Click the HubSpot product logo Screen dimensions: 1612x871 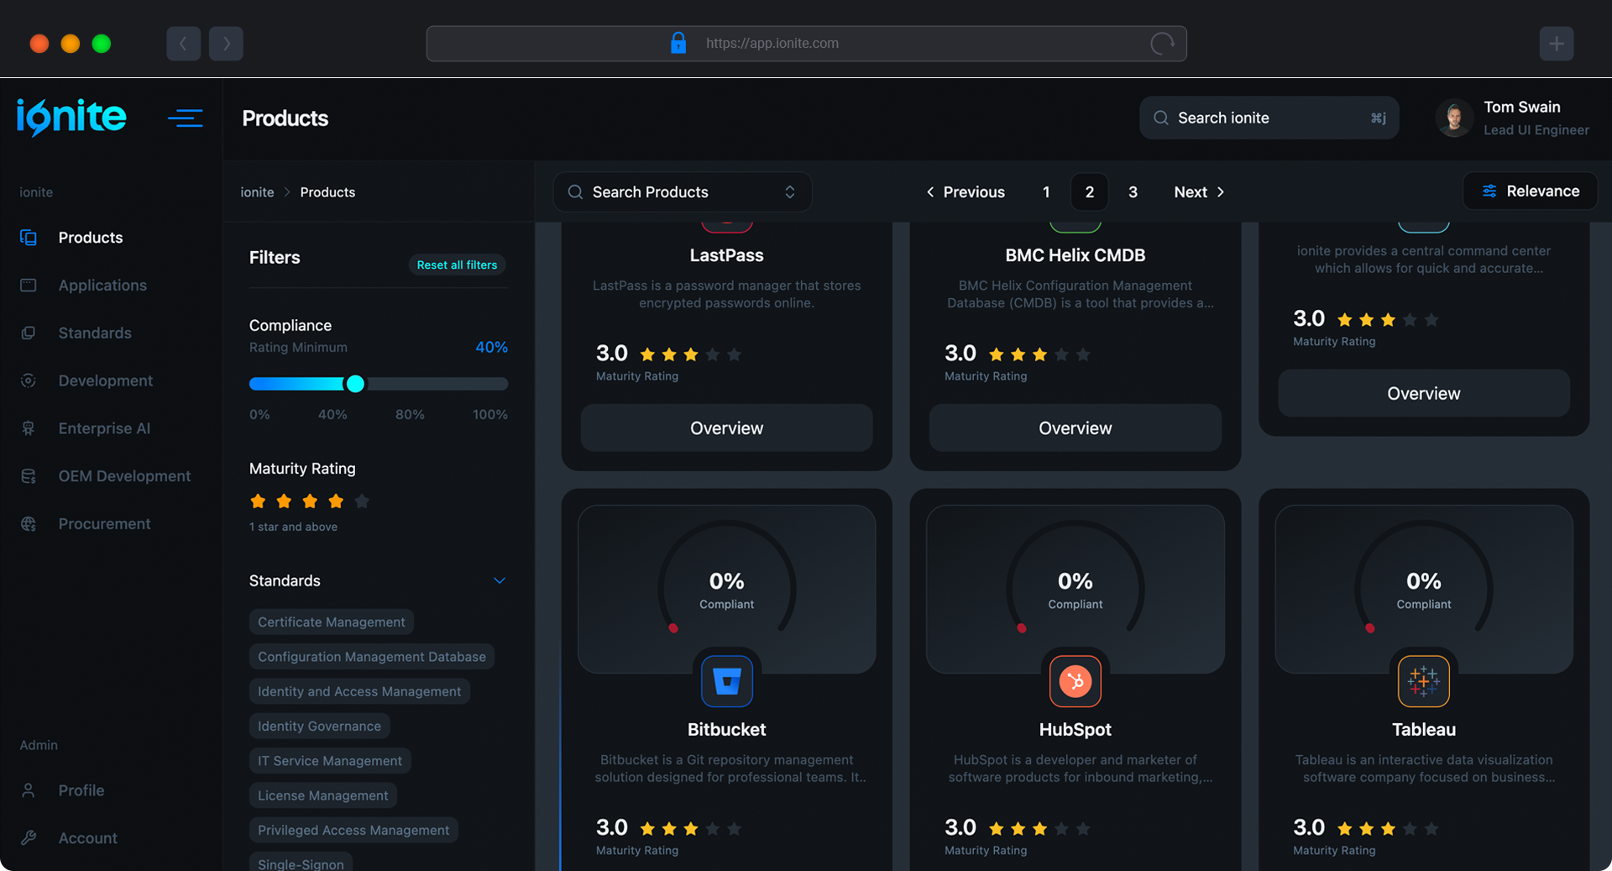pyautogui.click(x=1076, y=681)
